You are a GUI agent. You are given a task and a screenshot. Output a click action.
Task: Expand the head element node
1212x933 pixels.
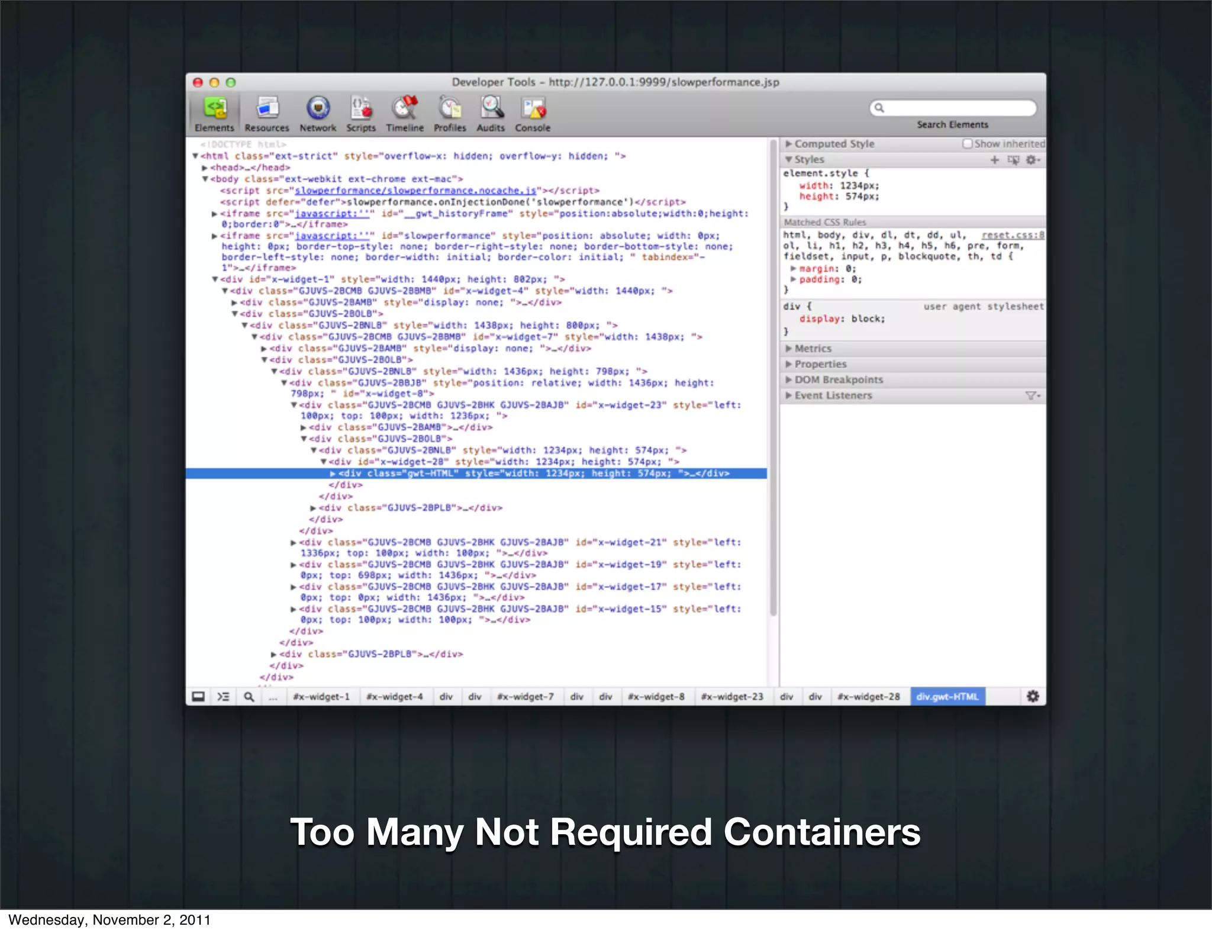click(205, 168)
